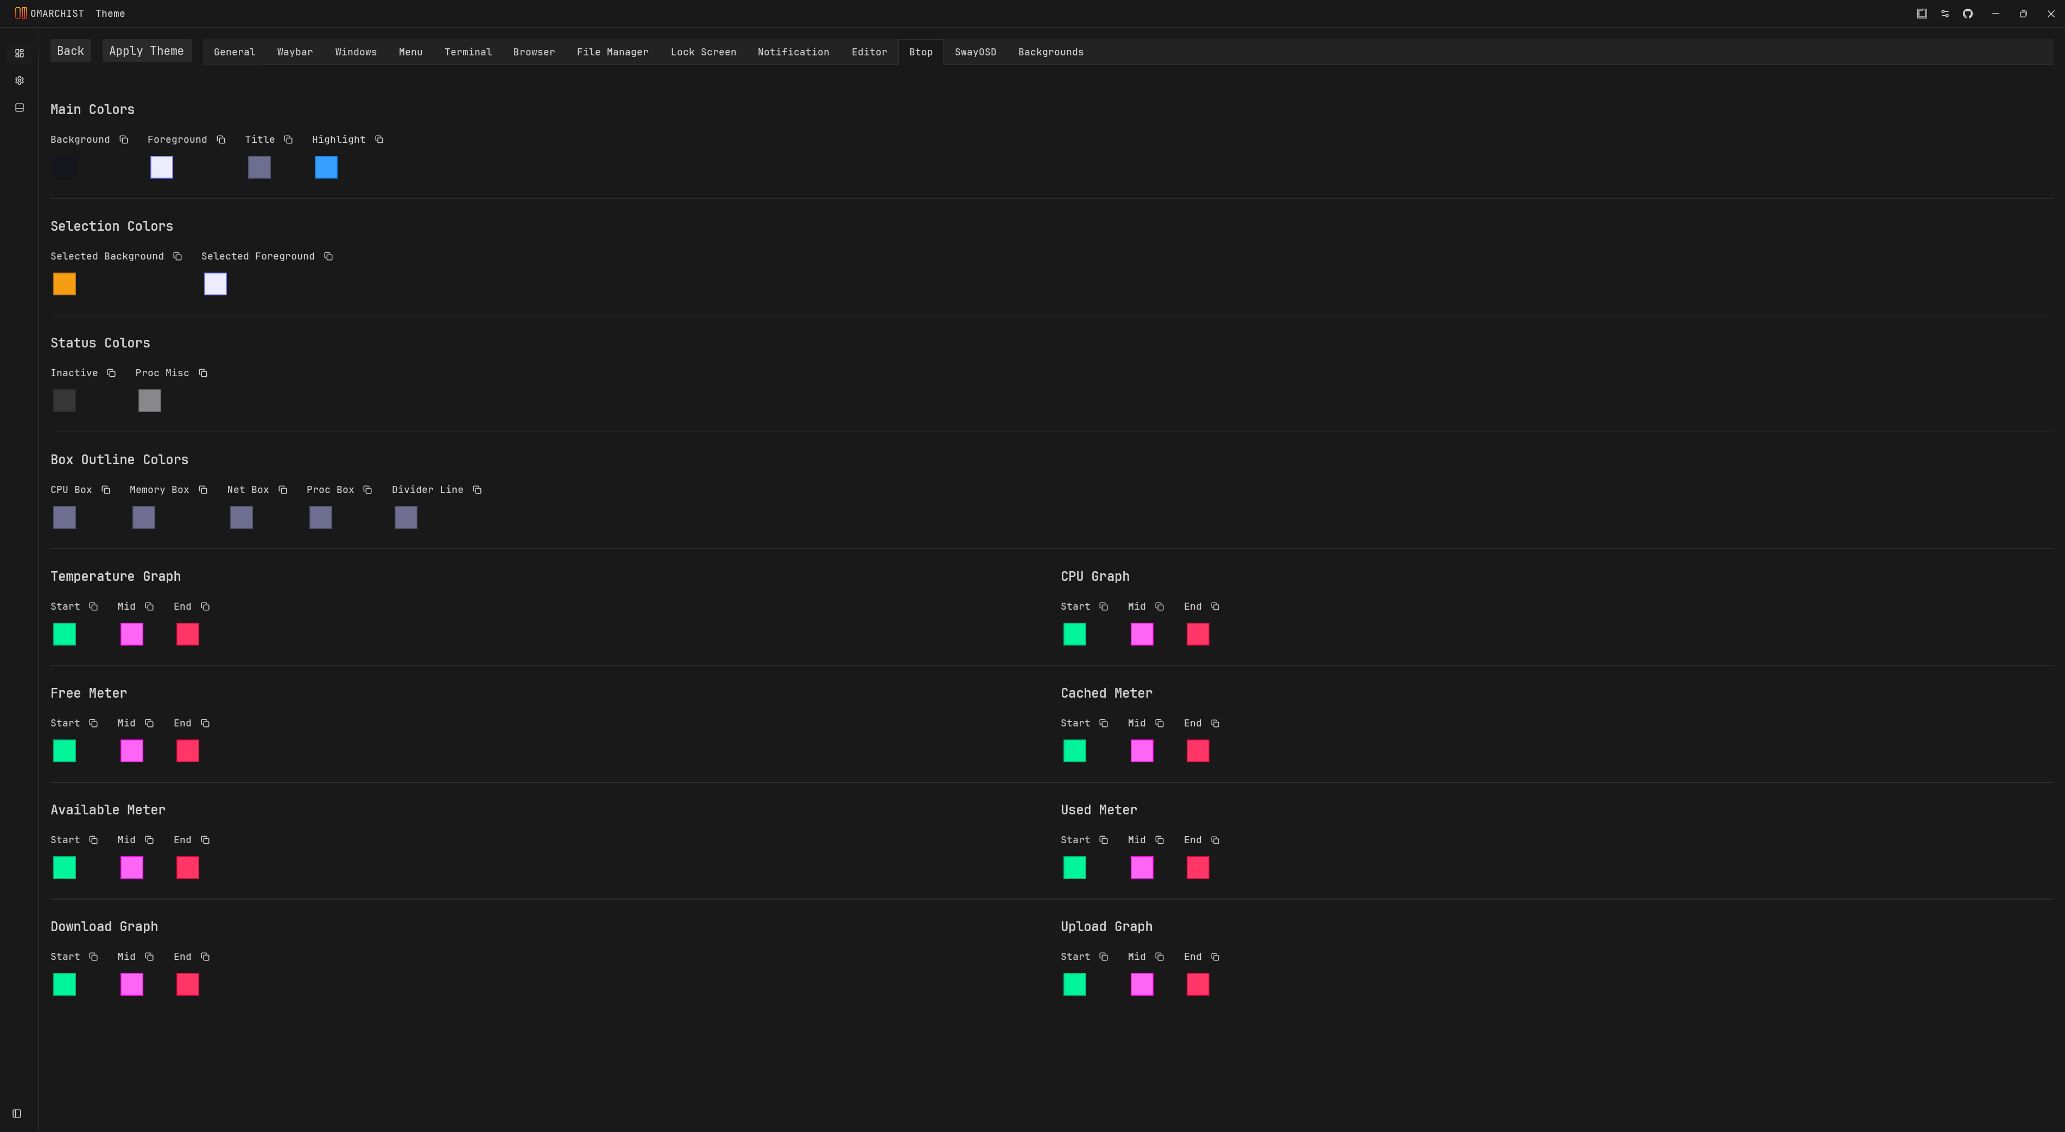Open the sidebar storage panel icon
This screenshot has width=2065, height=1132.
(x=19, y=107)
